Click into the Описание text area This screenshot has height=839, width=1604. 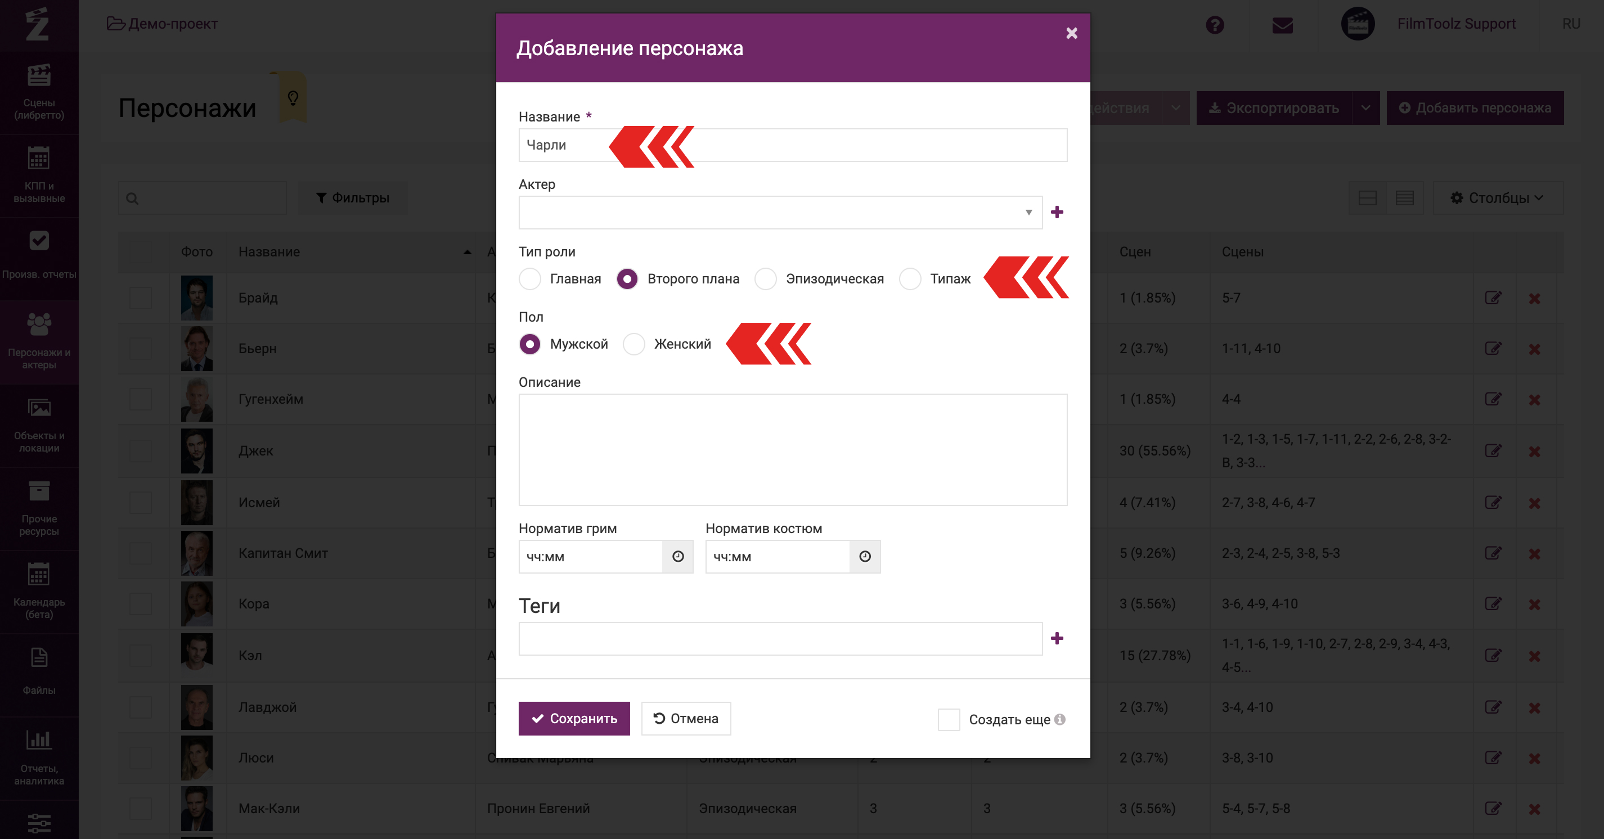point(792,449)
